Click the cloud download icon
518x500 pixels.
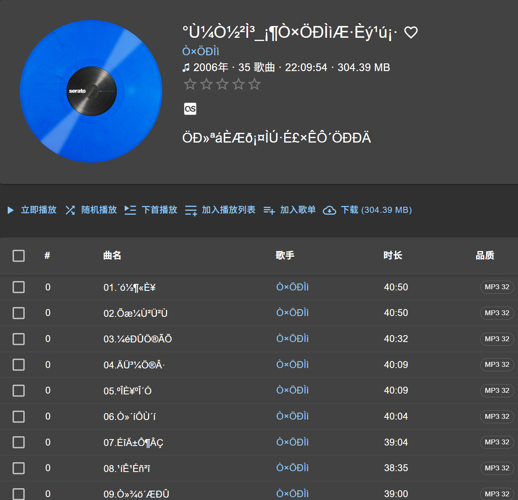pos(329,210)
